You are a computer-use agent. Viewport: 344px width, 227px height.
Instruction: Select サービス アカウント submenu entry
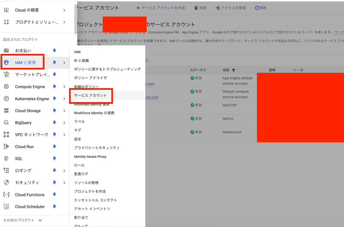tap(90, 95)
